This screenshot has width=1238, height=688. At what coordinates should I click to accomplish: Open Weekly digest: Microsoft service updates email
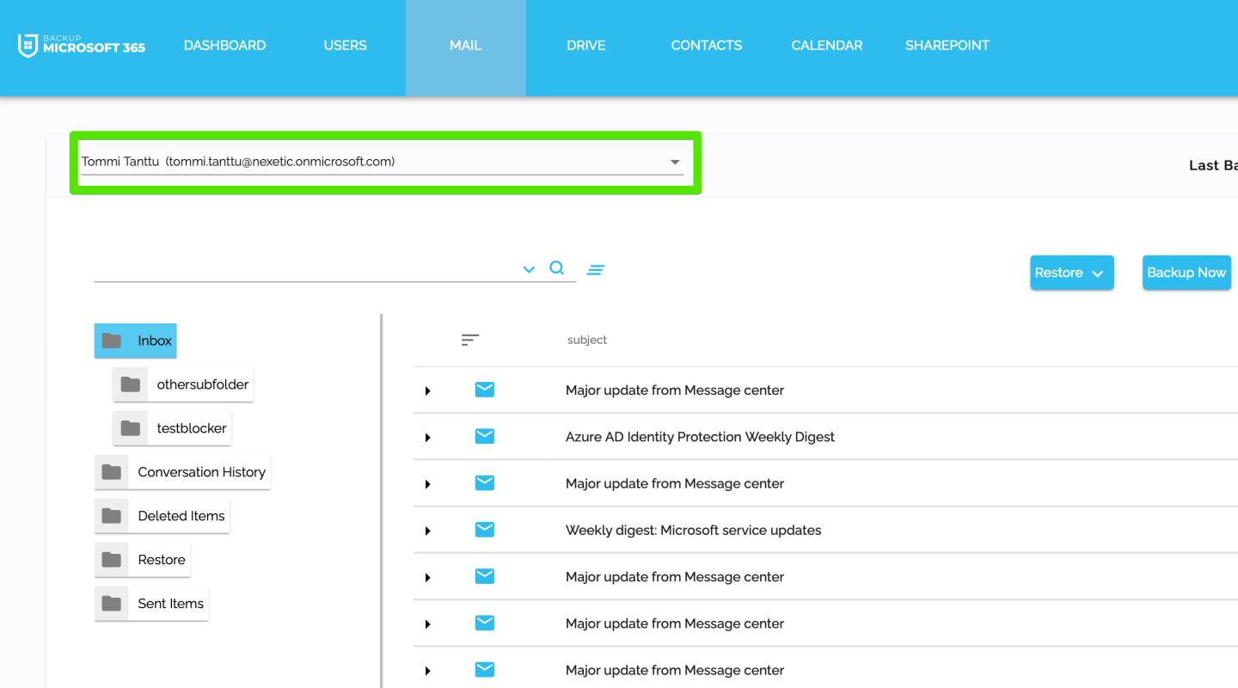(693, 531)
